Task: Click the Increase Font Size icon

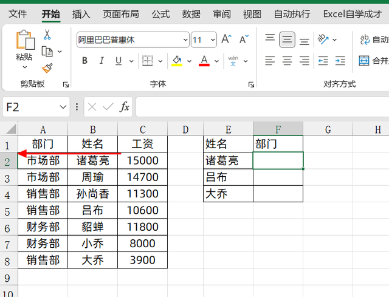Action: coord(226,40)
